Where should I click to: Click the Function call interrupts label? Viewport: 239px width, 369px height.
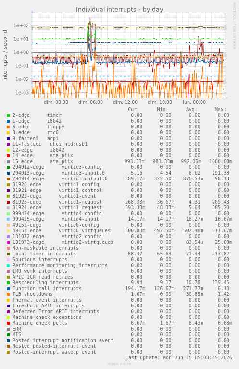[47, 288]
